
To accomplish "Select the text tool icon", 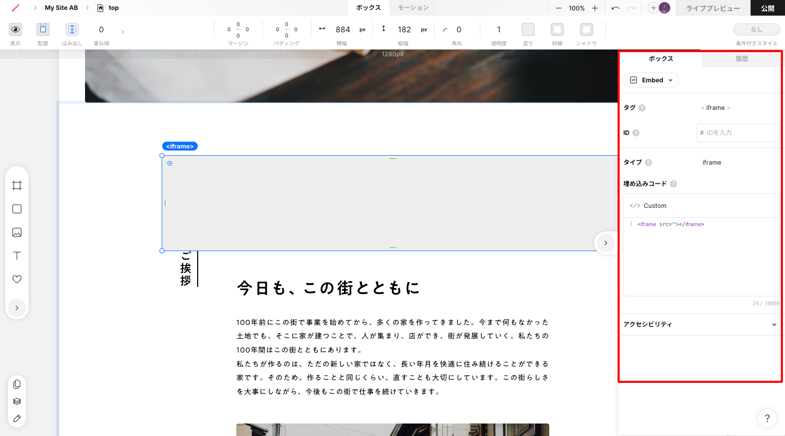I will tap(17, 256).
